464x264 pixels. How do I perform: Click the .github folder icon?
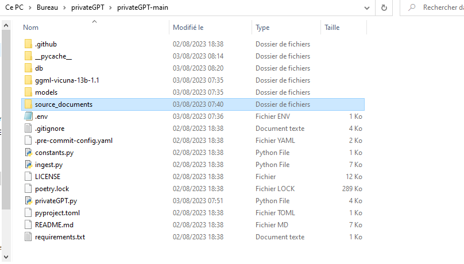[x=29, y=44]
